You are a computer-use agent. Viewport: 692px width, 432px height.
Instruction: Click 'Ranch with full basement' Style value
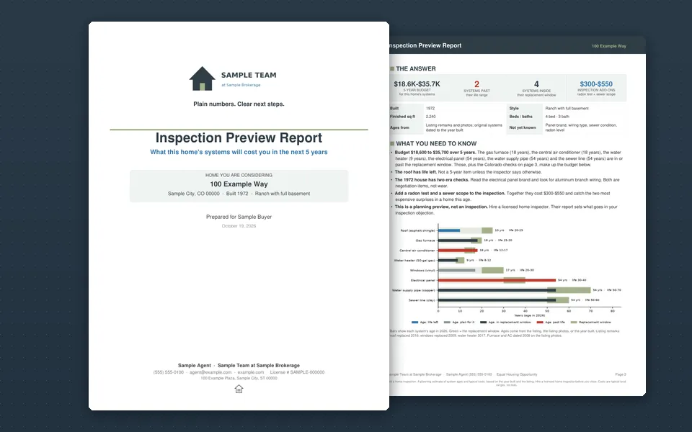pos(567,109)
